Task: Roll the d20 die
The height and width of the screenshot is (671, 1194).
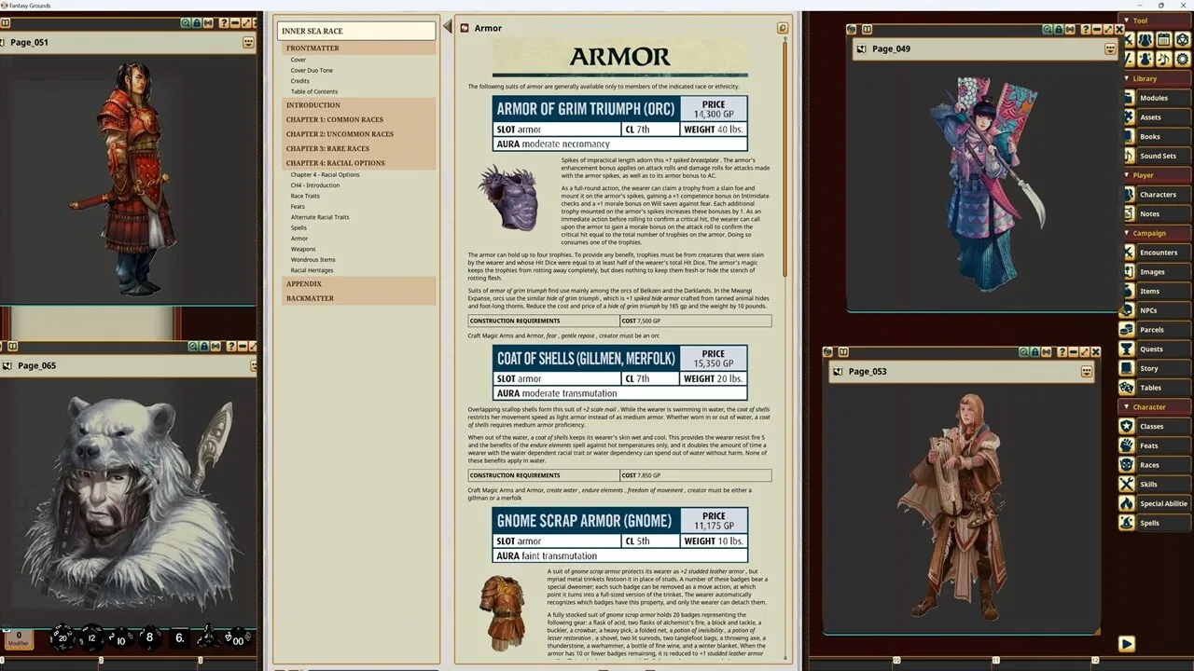Action: click(x=62, y=637)
